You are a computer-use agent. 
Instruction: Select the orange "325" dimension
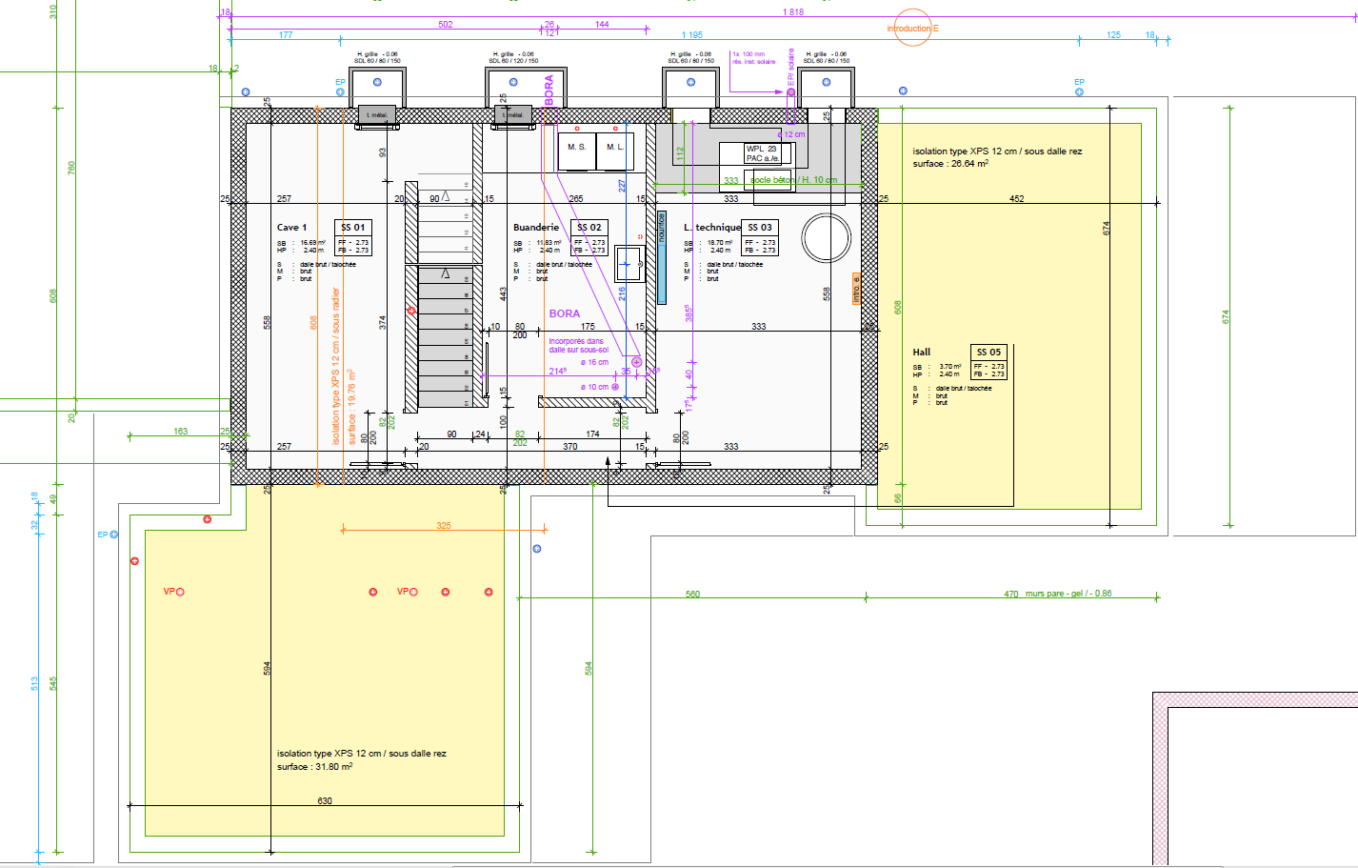click(444, 526)
